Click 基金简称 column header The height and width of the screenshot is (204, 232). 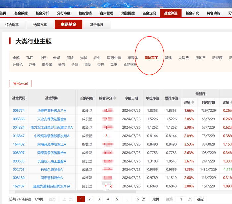point(52,98)
